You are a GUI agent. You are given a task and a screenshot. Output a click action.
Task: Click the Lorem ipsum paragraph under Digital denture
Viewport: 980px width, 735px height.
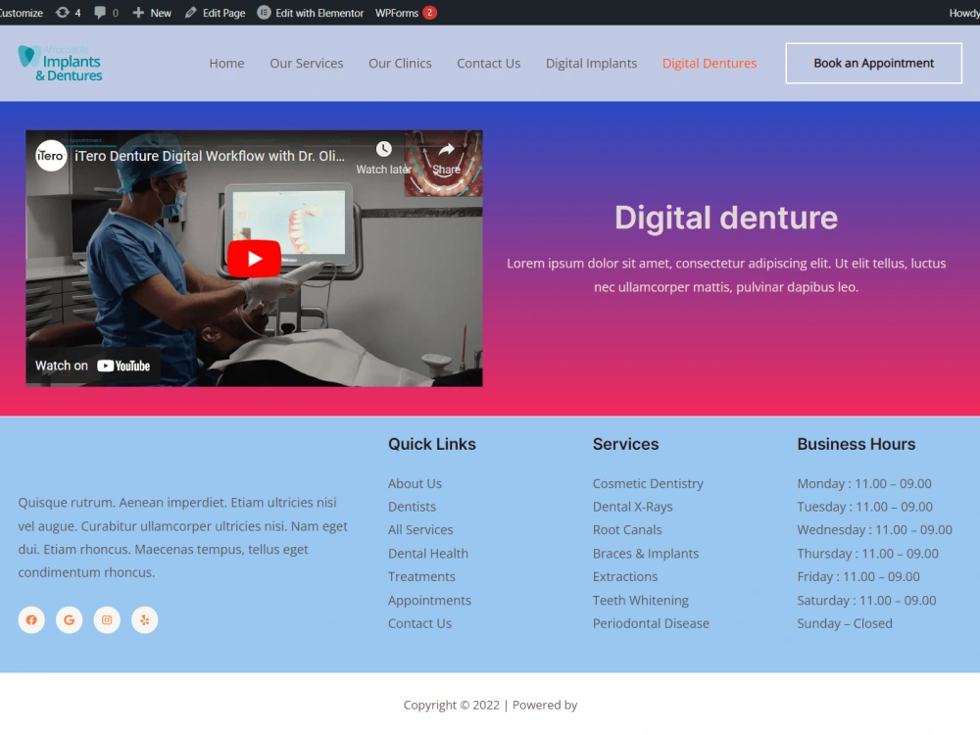coord(726,275)
